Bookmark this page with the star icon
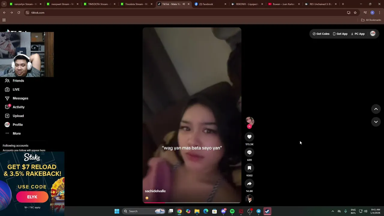Screen dimensions: 384x216 point(355,13)
